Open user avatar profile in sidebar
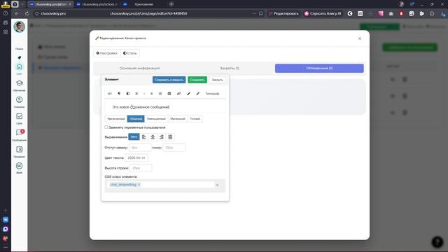The width and height of the screenshot is (448, 252). click(19, 27)
